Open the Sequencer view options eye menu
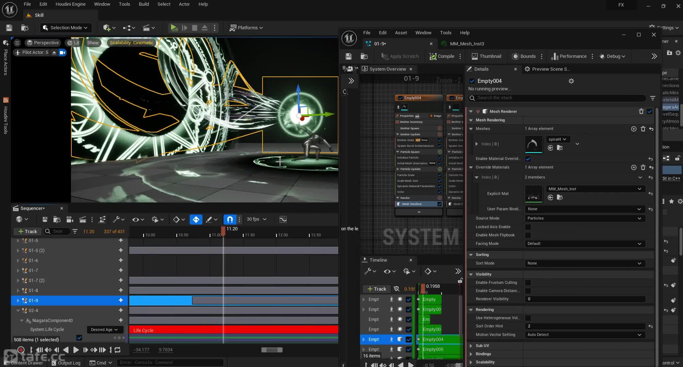Screen dimensions: 683x367 tap(138, 220)
